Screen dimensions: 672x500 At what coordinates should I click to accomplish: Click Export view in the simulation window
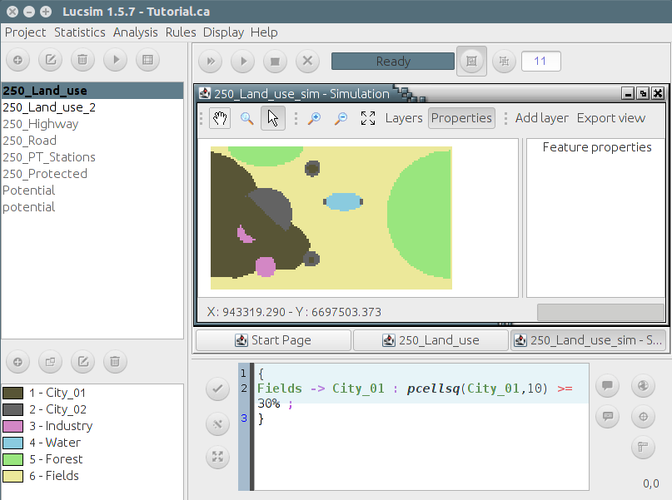[x=611, y=118]
